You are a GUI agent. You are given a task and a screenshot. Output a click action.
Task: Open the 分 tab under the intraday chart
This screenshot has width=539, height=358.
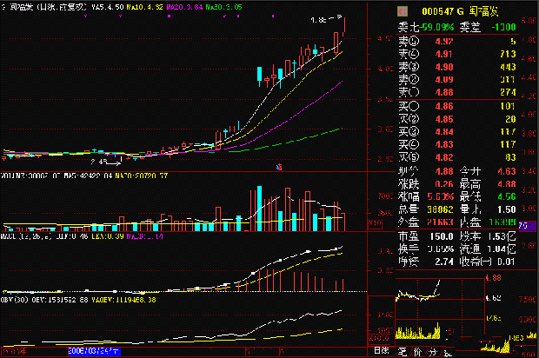[432, 351]
